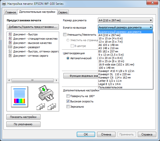This screenshot has height=141, width=160.
Task: Tick the 'В центре' checkbox
Action: [x=72, y=46]
